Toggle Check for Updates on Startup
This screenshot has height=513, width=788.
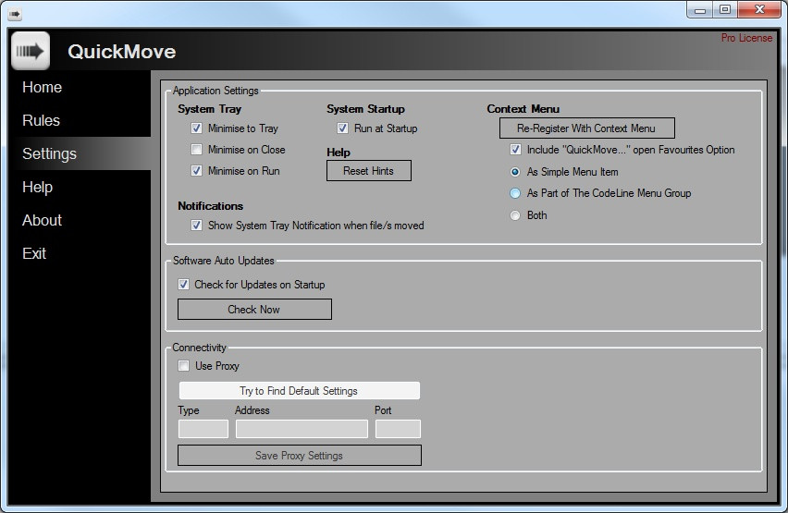point(183,285)
